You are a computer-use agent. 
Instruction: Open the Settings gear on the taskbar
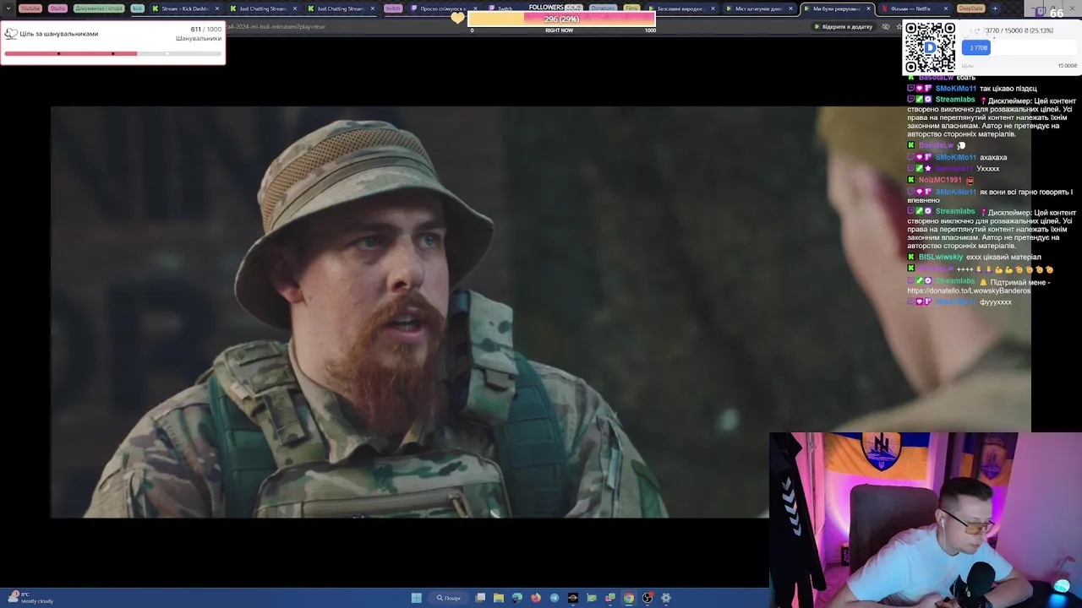tap(666, 598)
